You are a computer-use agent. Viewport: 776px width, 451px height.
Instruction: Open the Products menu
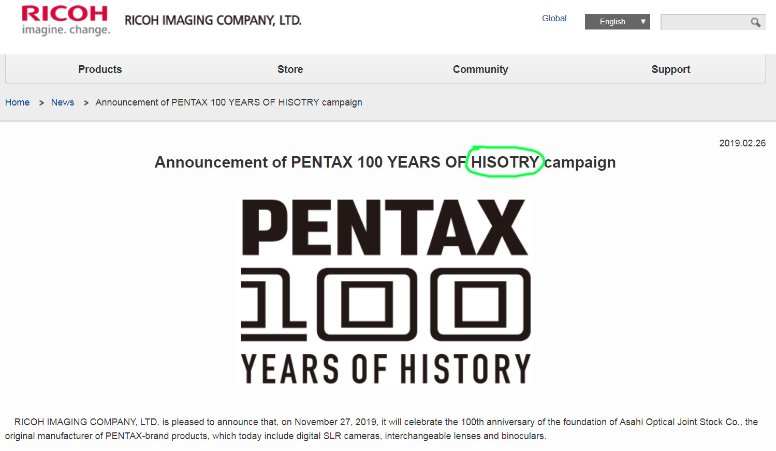(x=100, y=69)
